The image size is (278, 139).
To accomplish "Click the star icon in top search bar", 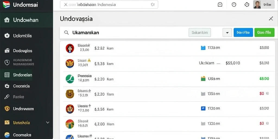I will 153,5.
